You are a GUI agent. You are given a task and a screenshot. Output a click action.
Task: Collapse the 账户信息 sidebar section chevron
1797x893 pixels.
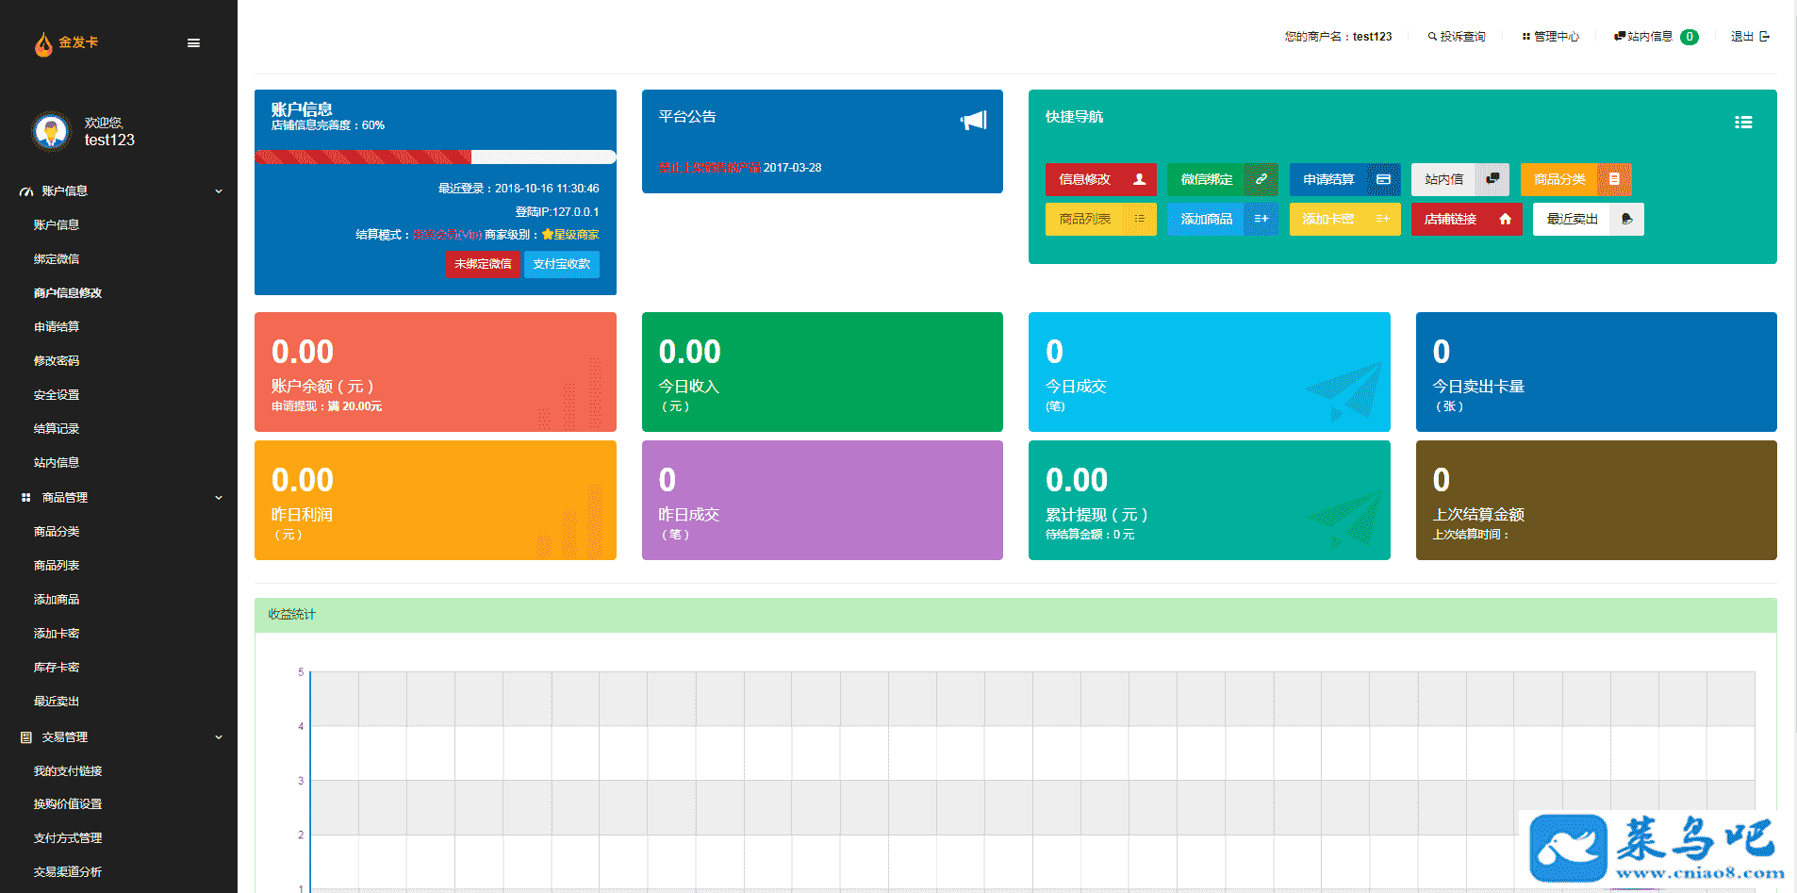pyautogui.click(x=219, y=191)
